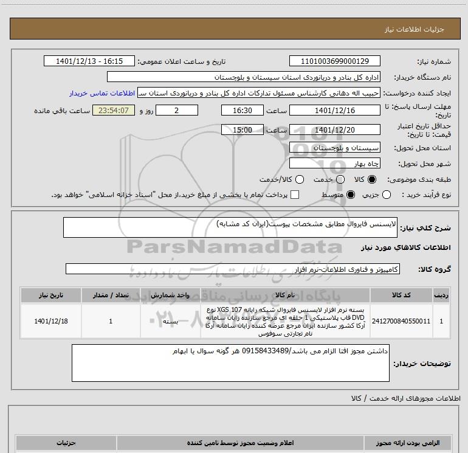The height and width of the screenshot is (453, 468).
Task: Click the توضیحات خریدار text area
Action: pos(230,363)
